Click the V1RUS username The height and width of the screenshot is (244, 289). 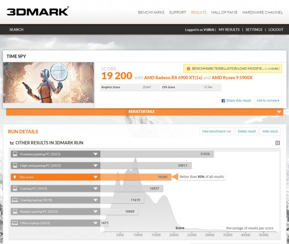pyautogui.click(x=209, y=30)
